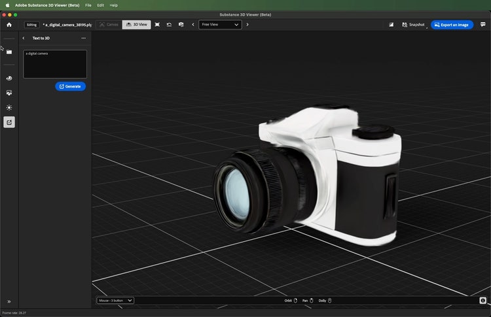Select the Text to 3D sidebar tool
491x317 pixels.
pyautogui.click(x=9, y=122)
